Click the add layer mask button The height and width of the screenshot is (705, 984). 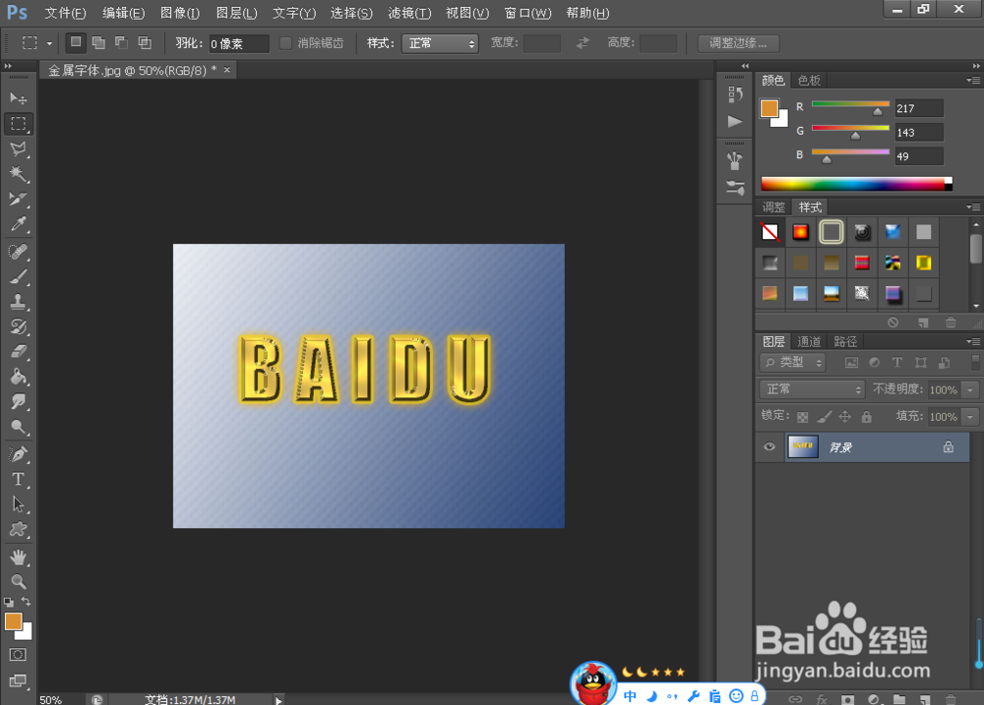coord(848,699)
